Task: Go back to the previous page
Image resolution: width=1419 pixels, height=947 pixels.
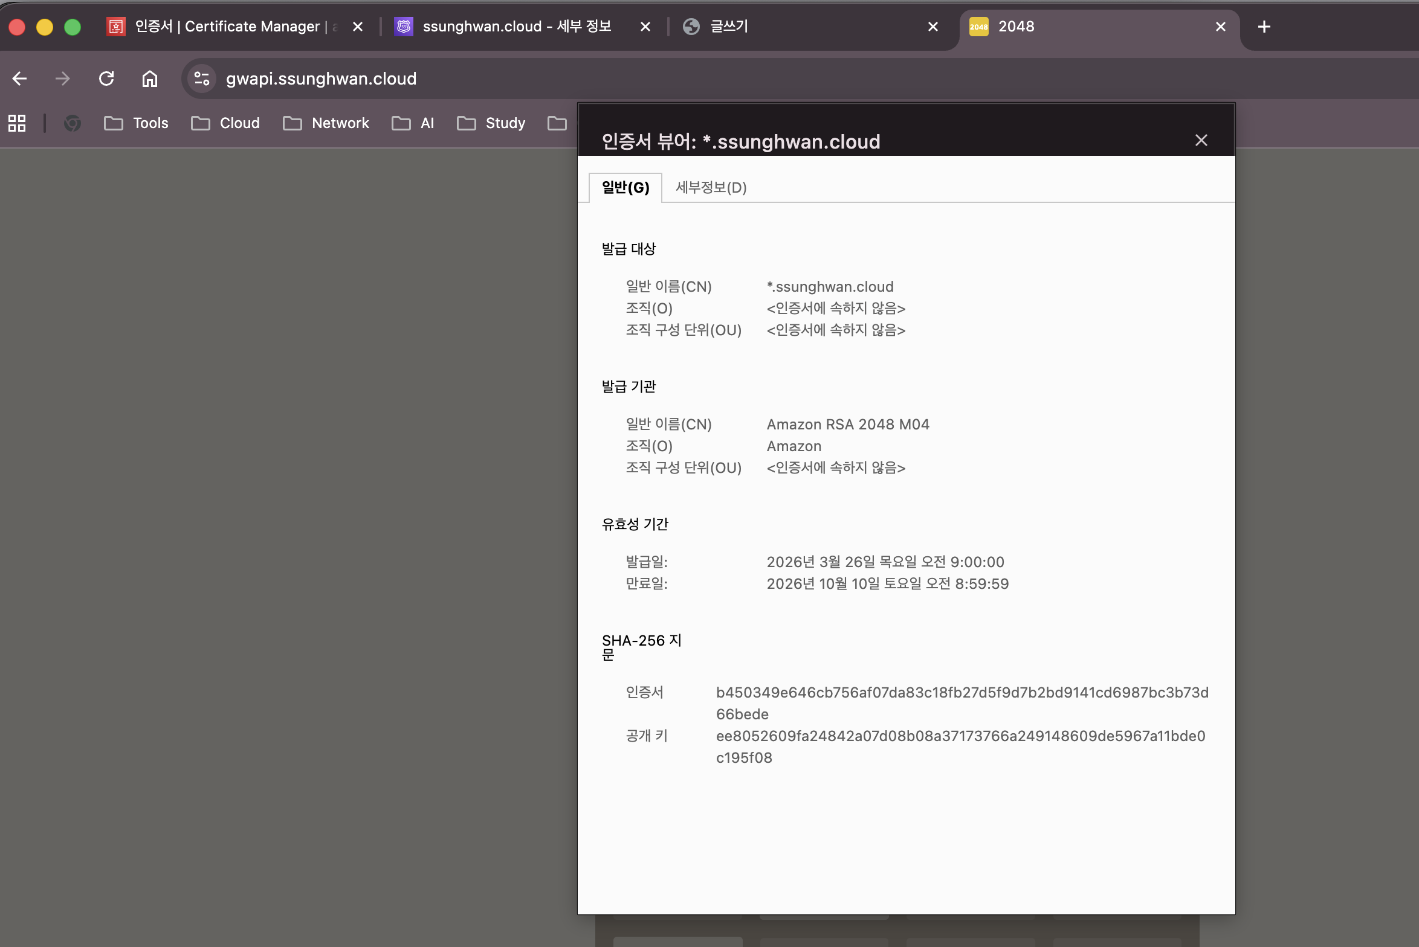Action: point(20,79)
